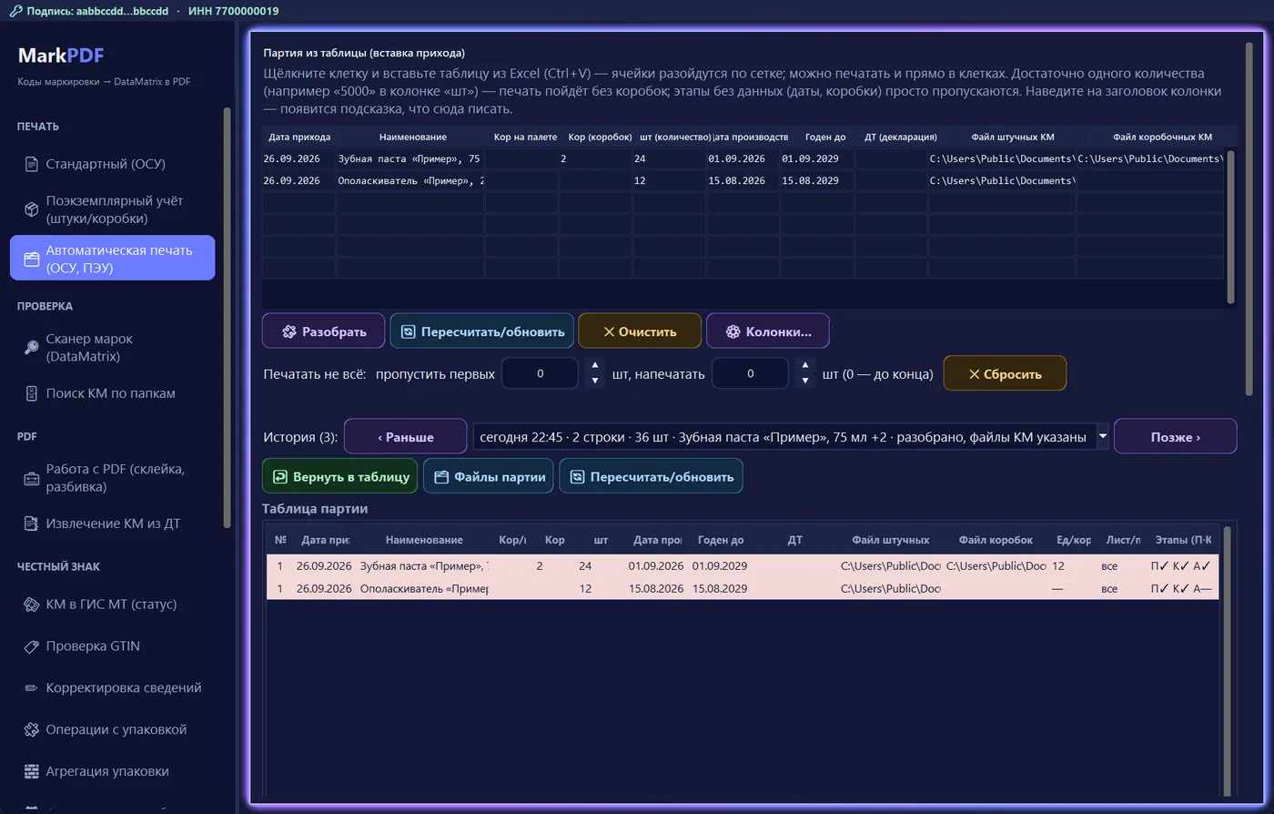The width and height of the screenshot is (1274, 814).
Task: Open Поэкземплярный учёт (штуки/коробки) section
Action: 112,209
